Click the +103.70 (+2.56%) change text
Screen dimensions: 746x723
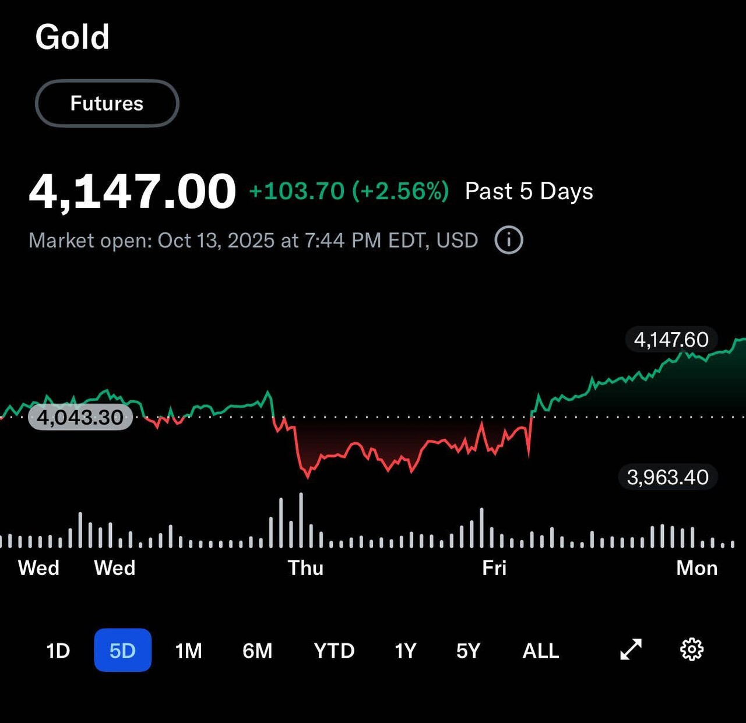point(349,191)
